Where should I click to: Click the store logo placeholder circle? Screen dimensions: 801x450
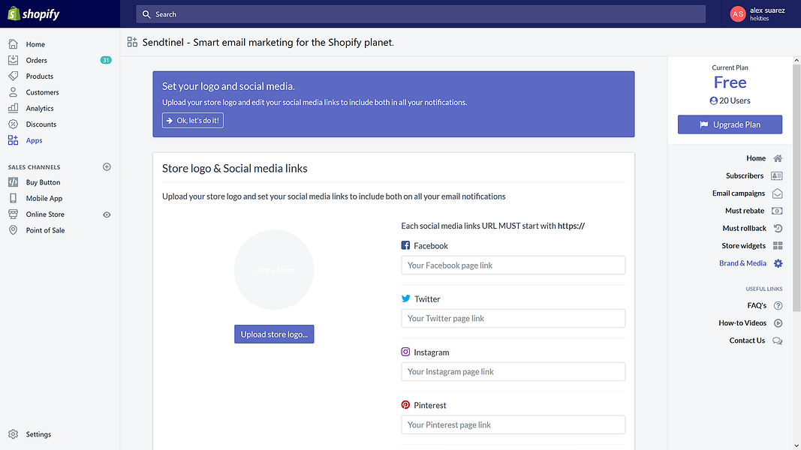pos(274,270)
